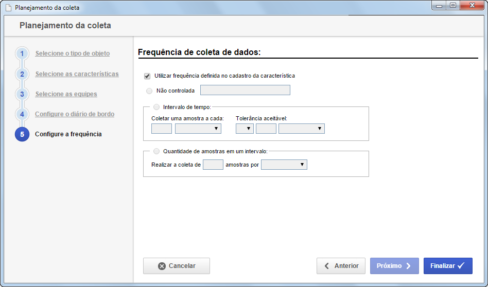The width and height of the screenshot is (488, 287).
Task: Click the step 2 circle icon
Action: pyautogui.click(x=22, y=74)
